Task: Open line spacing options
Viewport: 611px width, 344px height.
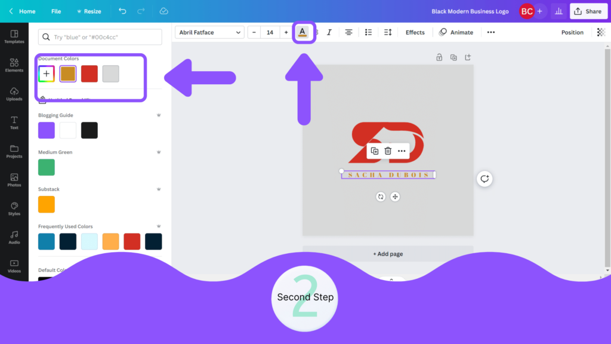Action: [388, 32]
